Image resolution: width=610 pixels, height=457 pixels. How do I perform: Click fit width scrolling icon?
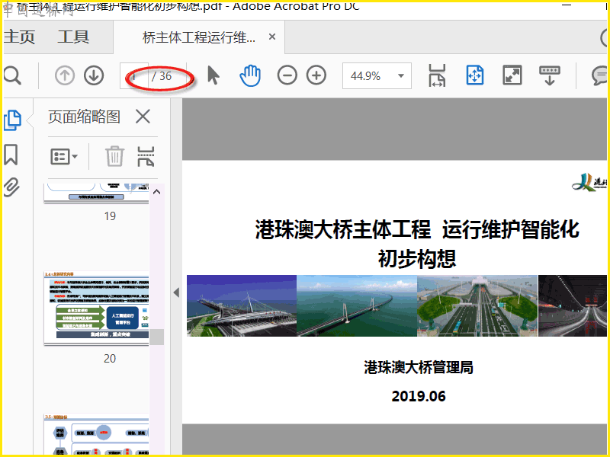437,75
